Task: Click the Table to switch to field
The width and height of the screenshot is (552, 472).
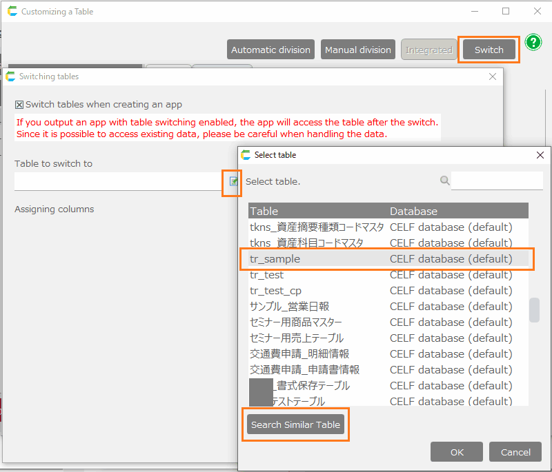Action: [117, 181]
